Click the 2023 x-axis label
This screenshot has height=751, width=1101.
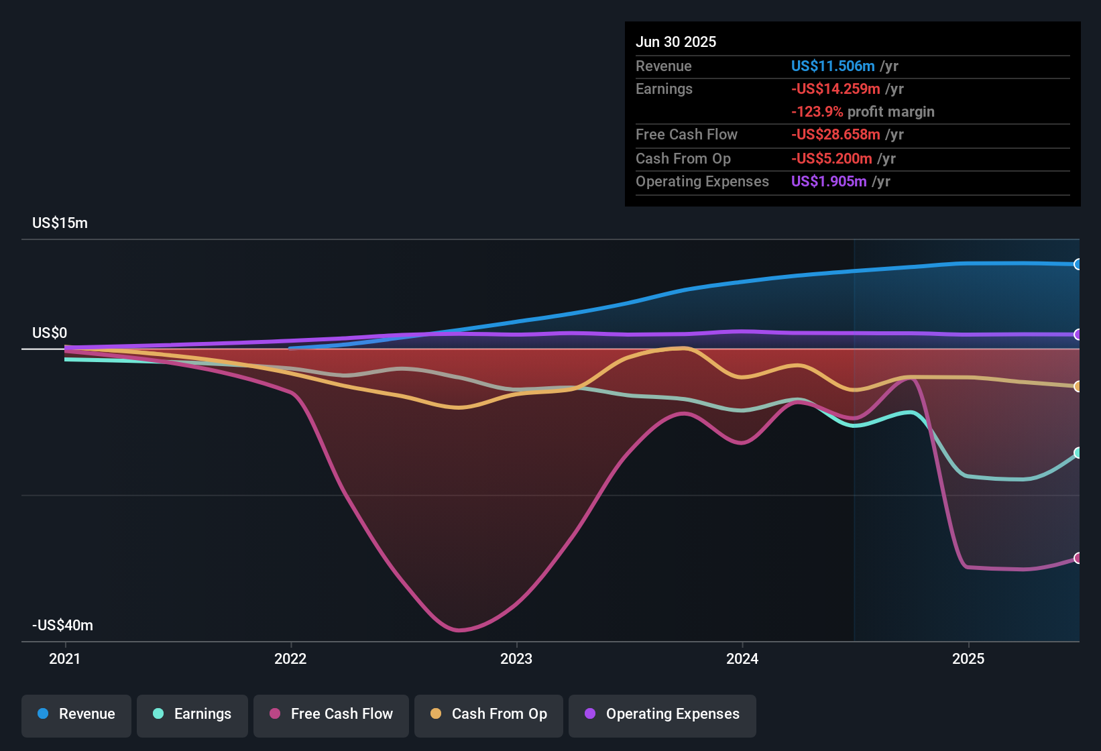pyautogui.click(x=516, y=658)
